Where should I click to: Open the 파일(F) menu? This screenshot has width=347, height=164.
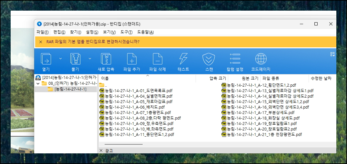[43, 32]
